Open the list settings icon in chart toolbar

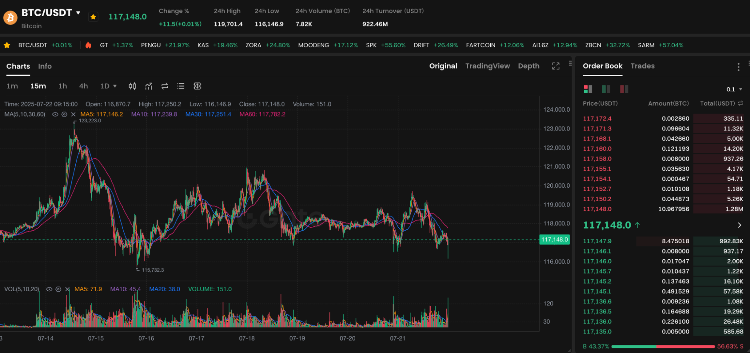click(180, 86)
